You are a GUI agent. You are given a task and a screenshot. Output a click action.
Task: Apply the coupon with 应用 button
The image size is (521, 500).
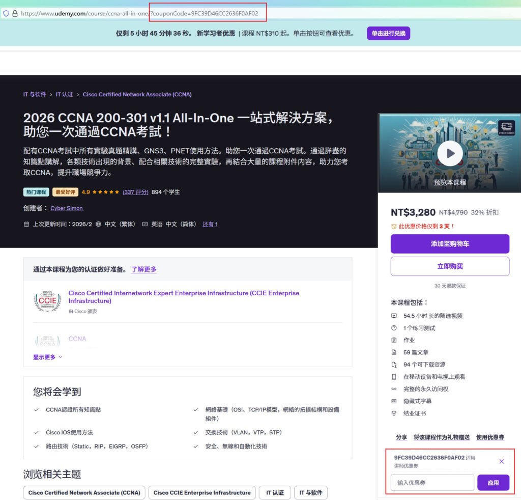[493, 483]
